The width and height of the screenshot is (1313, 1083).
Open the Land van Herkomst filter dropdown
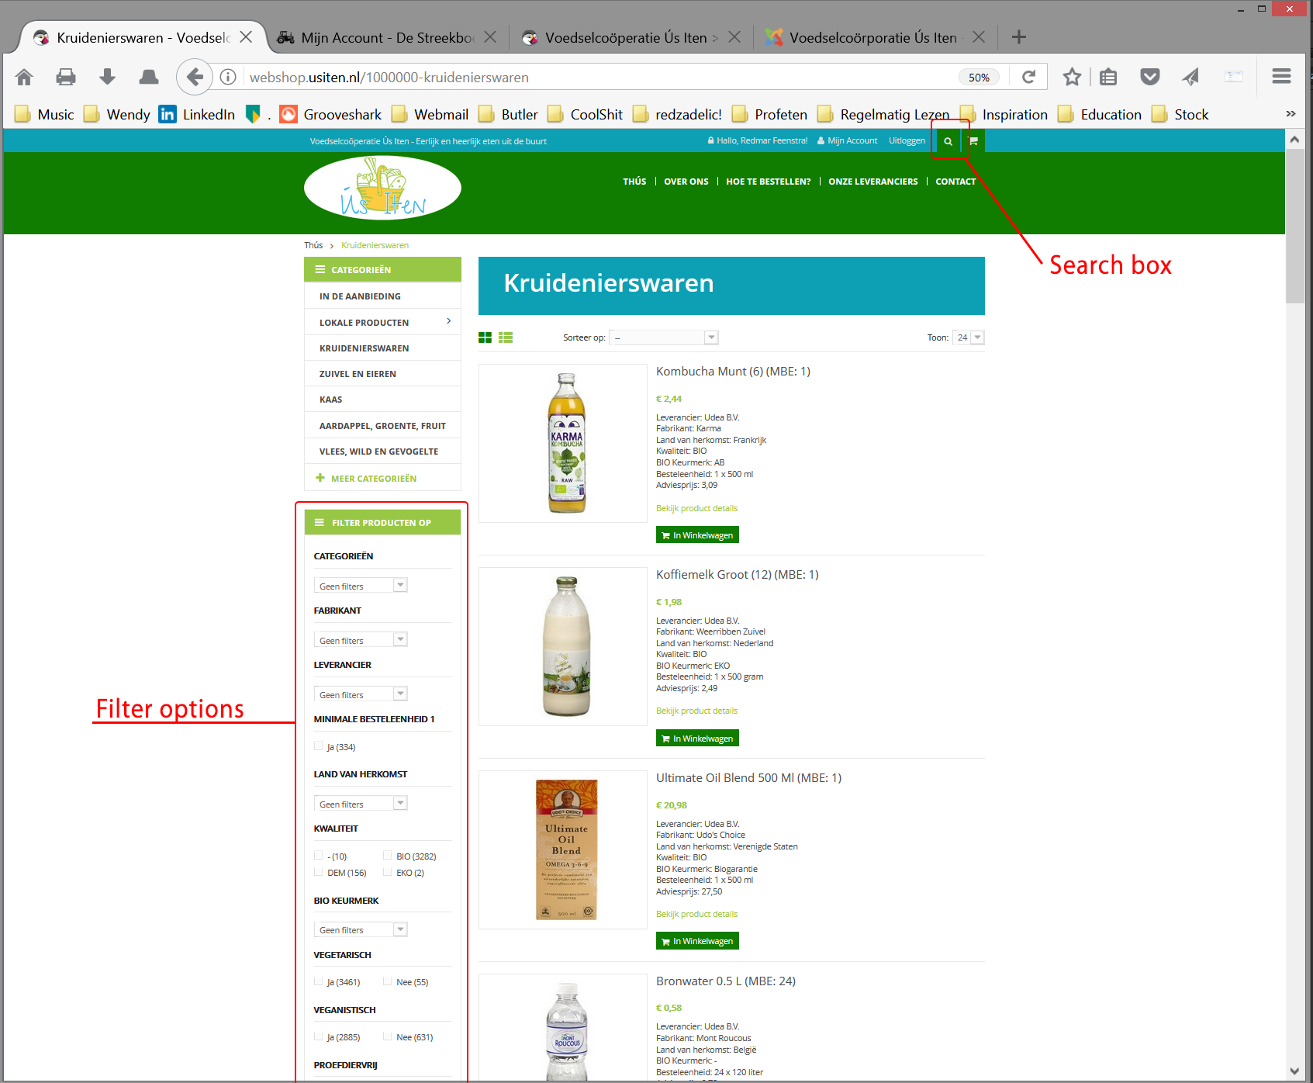pyautogui.click(x=361, y=804)
